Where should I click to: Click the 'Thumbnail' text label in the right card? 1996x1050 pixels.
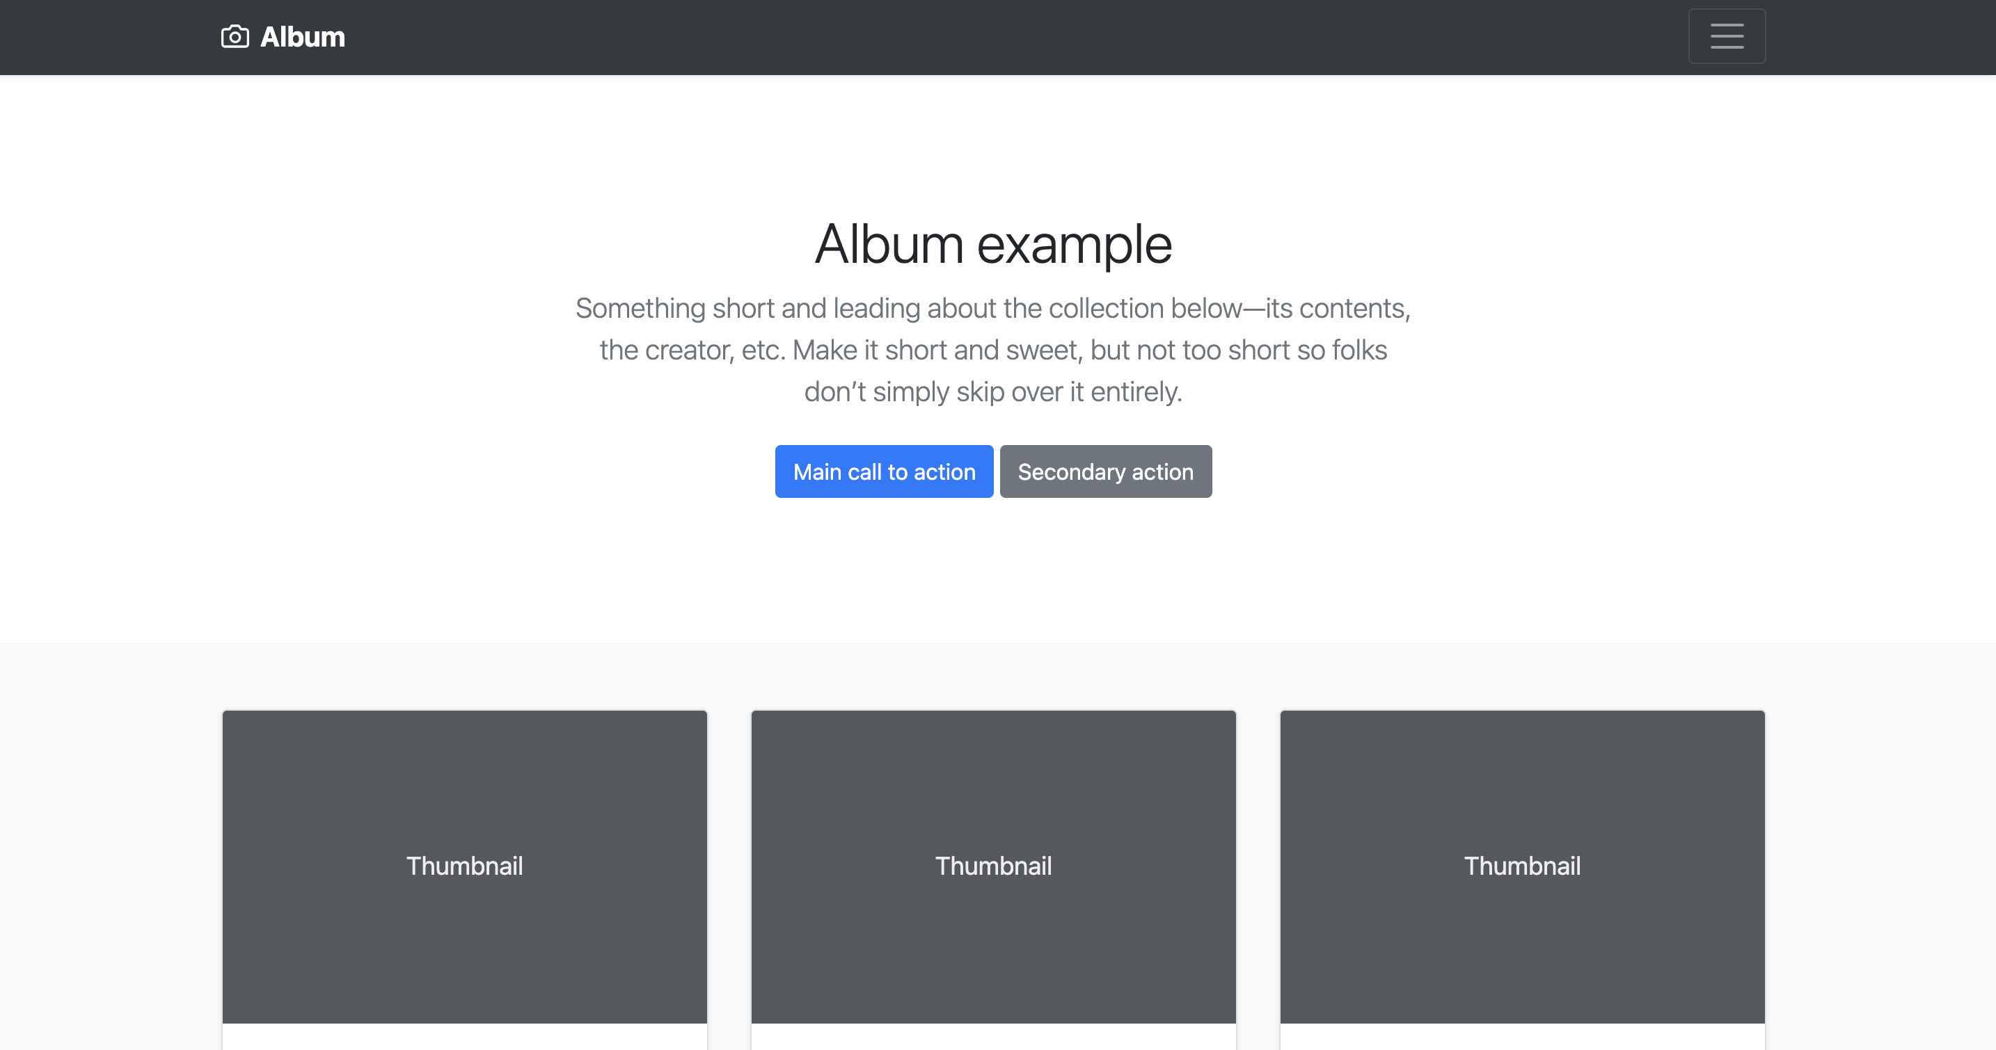[x=1522, y=866]
